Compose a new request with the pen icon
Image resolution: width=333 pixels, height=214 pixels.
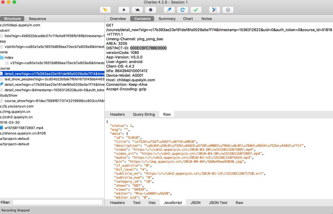coord(169,10)
